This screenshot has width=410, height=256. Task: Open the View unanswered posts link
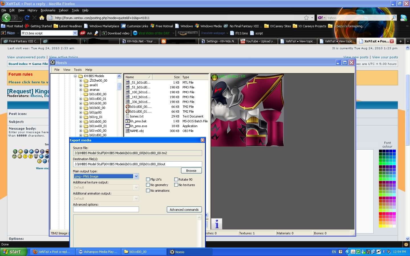[26, 57]
